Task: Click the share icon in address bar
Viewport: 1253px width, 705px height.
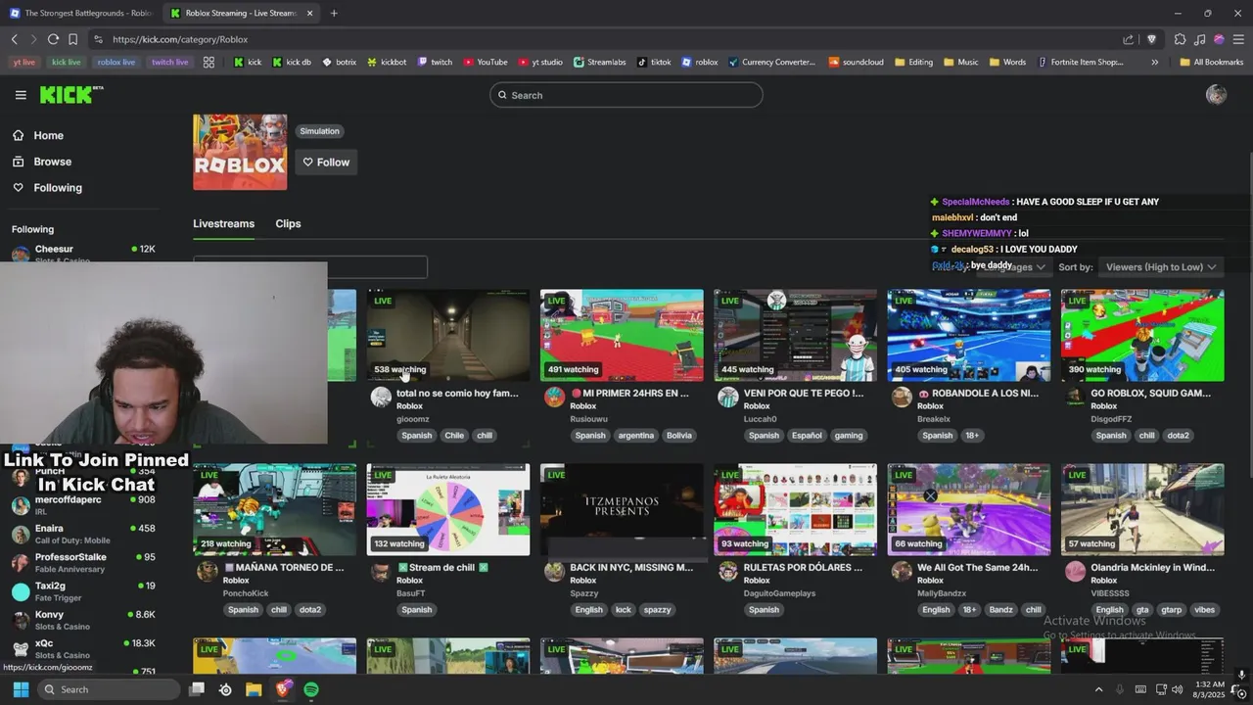Action: 1128,39
